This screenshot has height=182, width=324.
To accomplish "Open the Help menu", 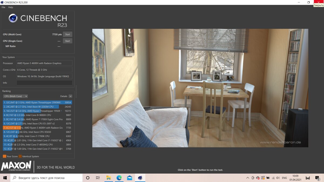I will 11,7.
